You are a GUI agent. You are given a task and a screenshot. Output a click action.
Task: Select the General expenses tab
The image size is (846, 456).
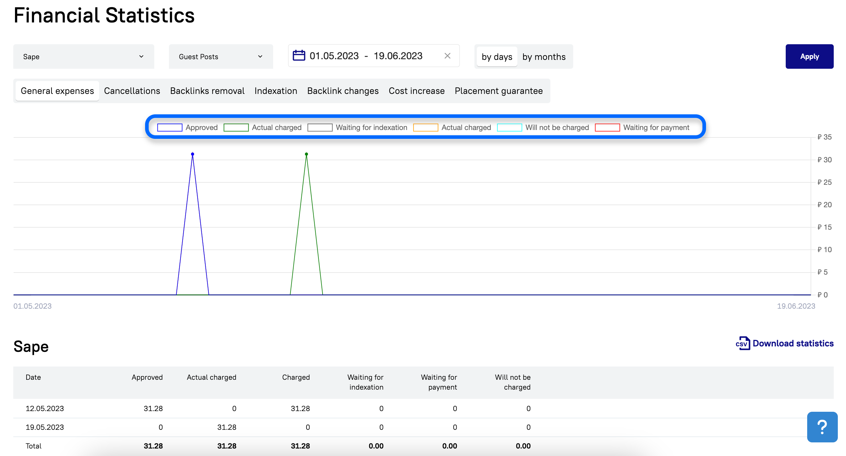pos(57,91)
